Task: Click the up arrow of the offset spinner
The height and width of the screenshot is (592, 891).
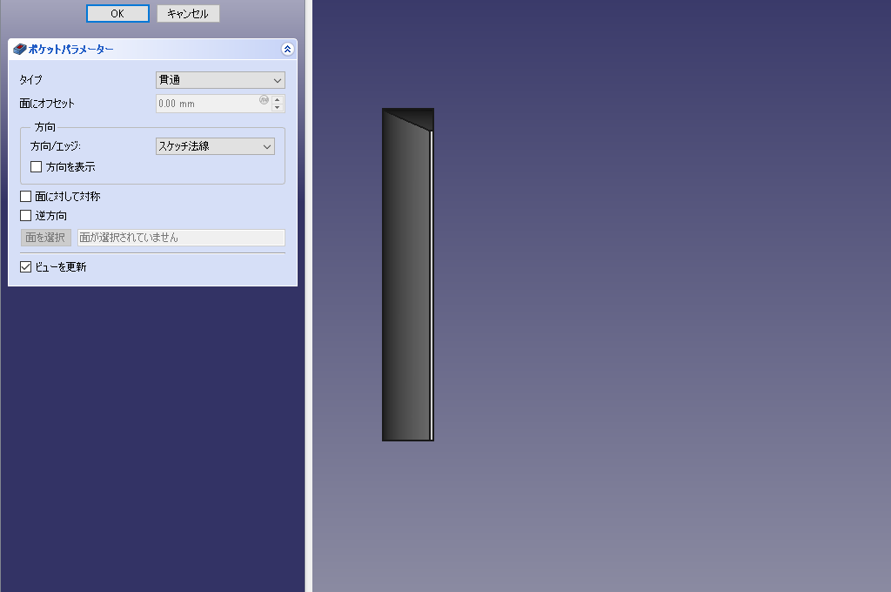Action: [x=278, y=99]
